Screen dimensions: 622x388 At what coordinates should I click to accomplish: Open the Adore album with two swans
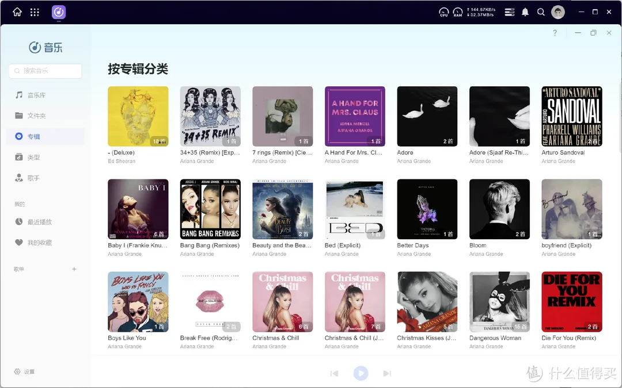click(x=427, y=116)
